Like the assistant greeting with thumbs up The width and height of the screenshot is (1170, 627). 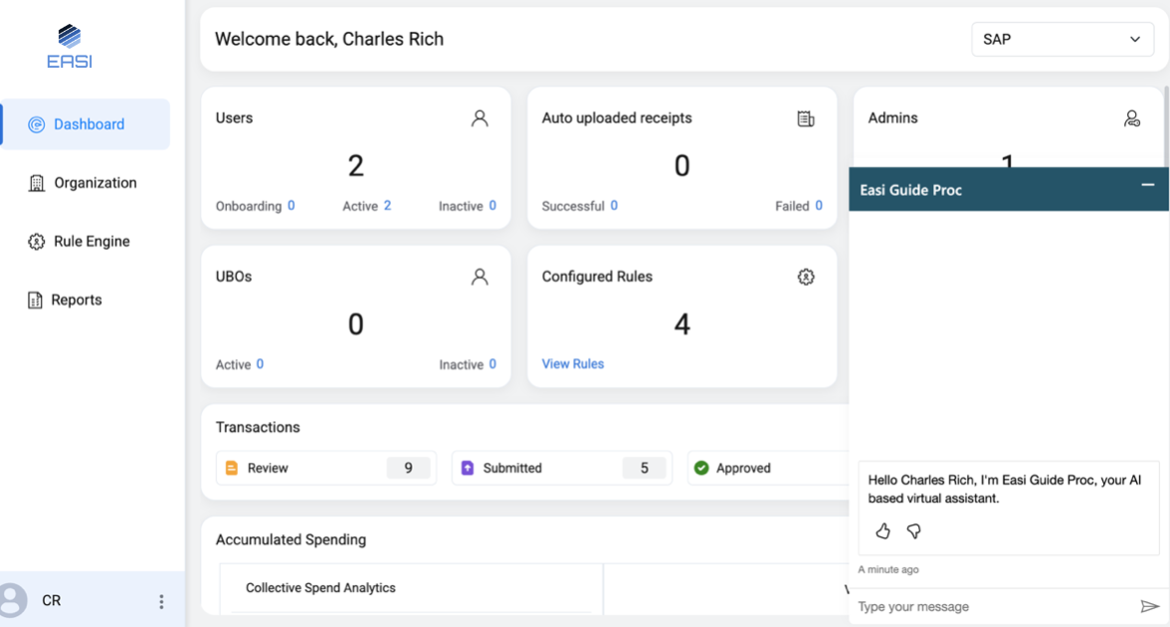click(882, 531)
